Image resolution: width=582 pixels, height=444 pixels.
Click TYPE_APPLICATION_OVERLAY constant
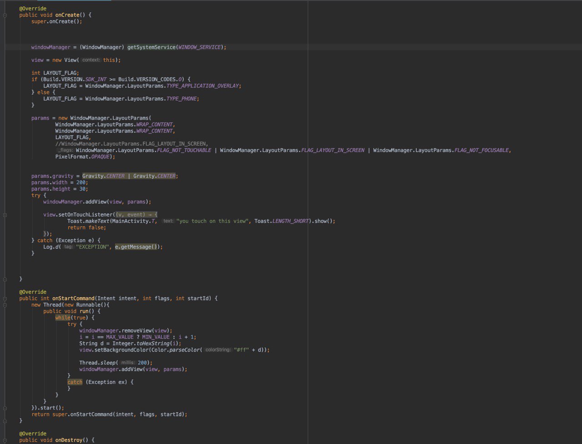202,86
